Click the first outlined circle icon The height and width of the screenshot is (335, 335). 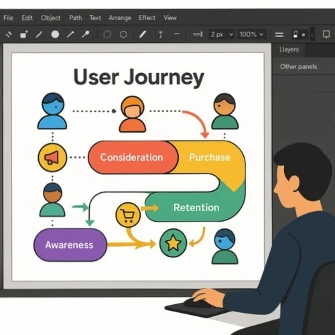click(x=107, y=34)
